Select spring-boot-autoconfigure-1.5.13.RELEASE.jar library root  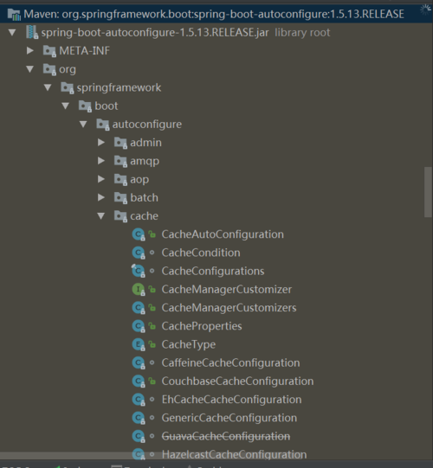click(185, 33)
